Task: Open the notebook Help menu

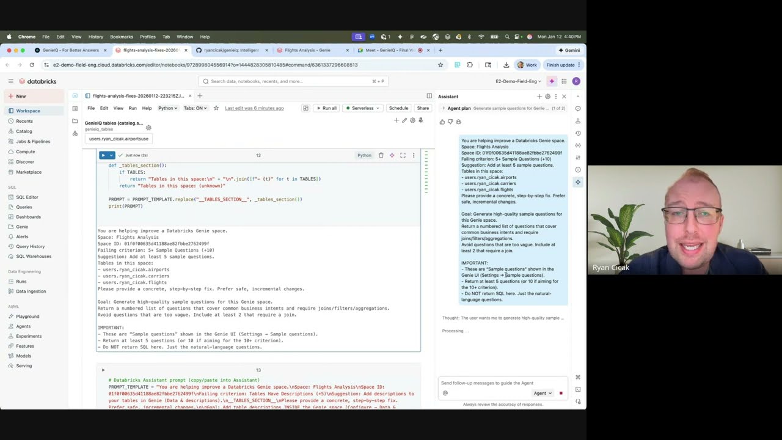Action: (x=147, y=108)
